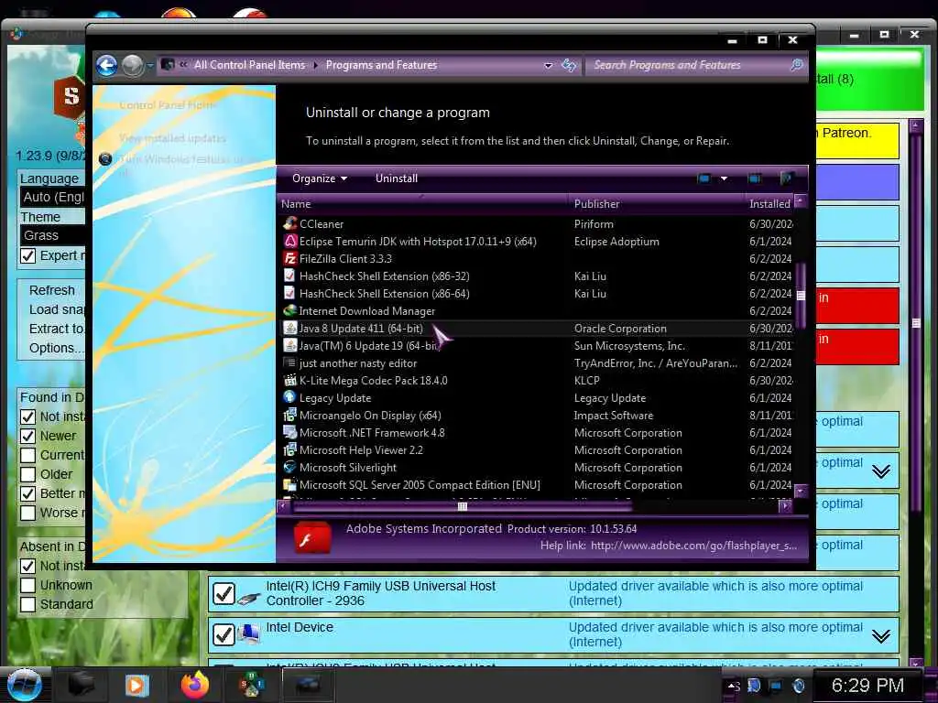
Task: Click the volume icon in system tray
Action: (x=798, y=685)
